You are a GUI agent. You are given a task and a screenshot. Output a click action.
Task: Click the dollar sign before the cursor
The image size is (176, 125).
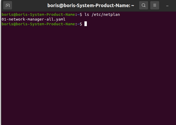click(x=81, y=24)
